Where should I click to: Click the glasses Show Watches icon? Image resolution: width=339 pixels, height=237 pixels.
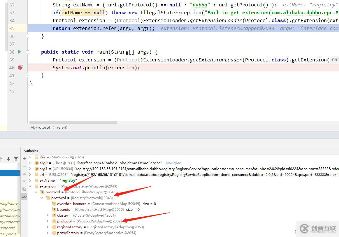24,197
